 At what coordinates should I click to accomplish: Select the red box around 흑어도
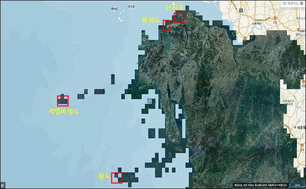coord(166,25)
